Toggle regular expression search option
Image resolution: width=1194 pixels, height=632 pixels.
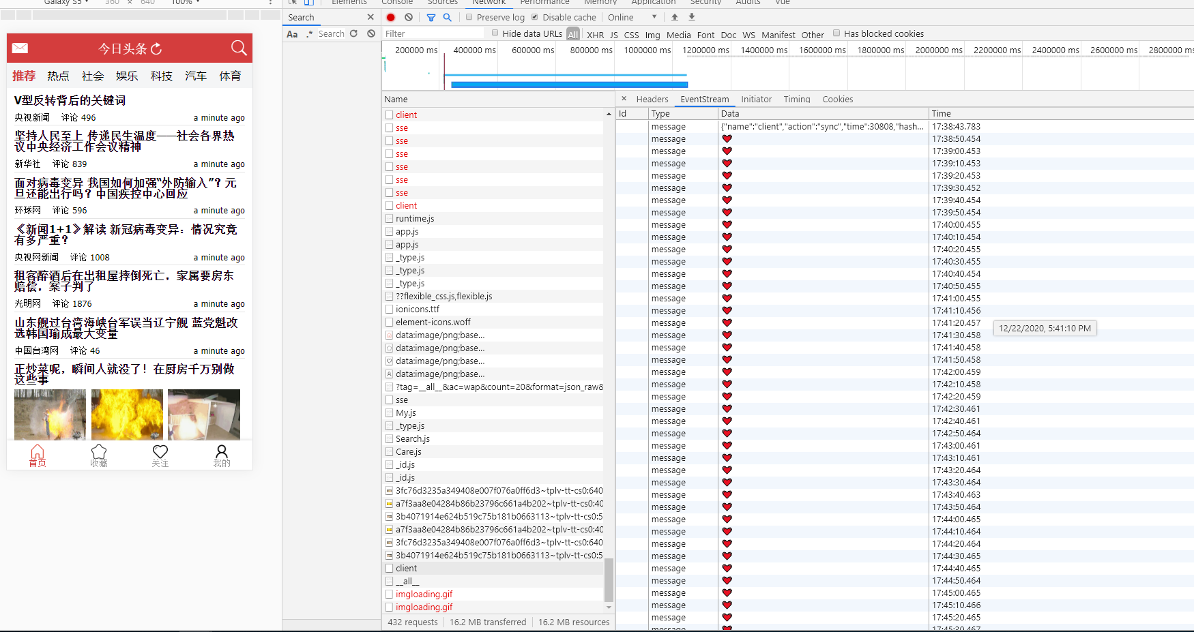click(309, 33)
